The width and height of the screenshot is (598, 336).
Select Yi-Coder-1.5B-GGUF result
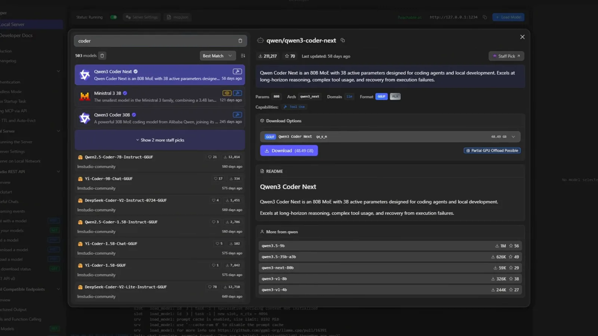(160, 270)
